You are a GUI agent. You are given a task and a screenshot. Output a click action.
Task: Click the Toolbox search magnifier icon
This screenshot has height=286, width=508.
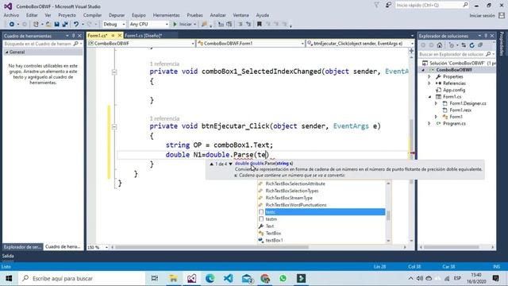click(x=76, y=44)
